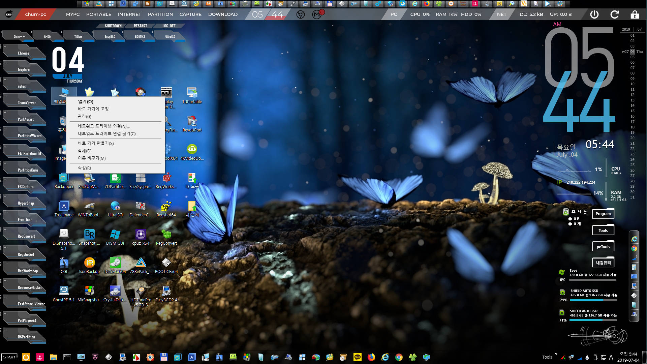
Task: Open the TUPortable desktop icon
Action: pyautogui.click(x=192, y=95)
